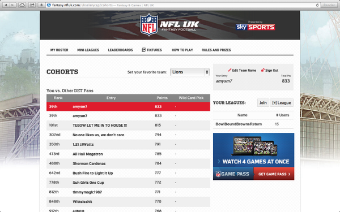Select the highlighted red amysm7 row
This screenshot has width=340, height=212.
[128, 106]
